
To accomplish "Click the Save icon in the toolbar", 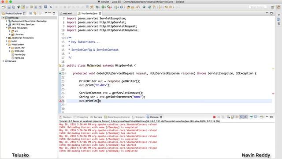I will click(9, 7).
